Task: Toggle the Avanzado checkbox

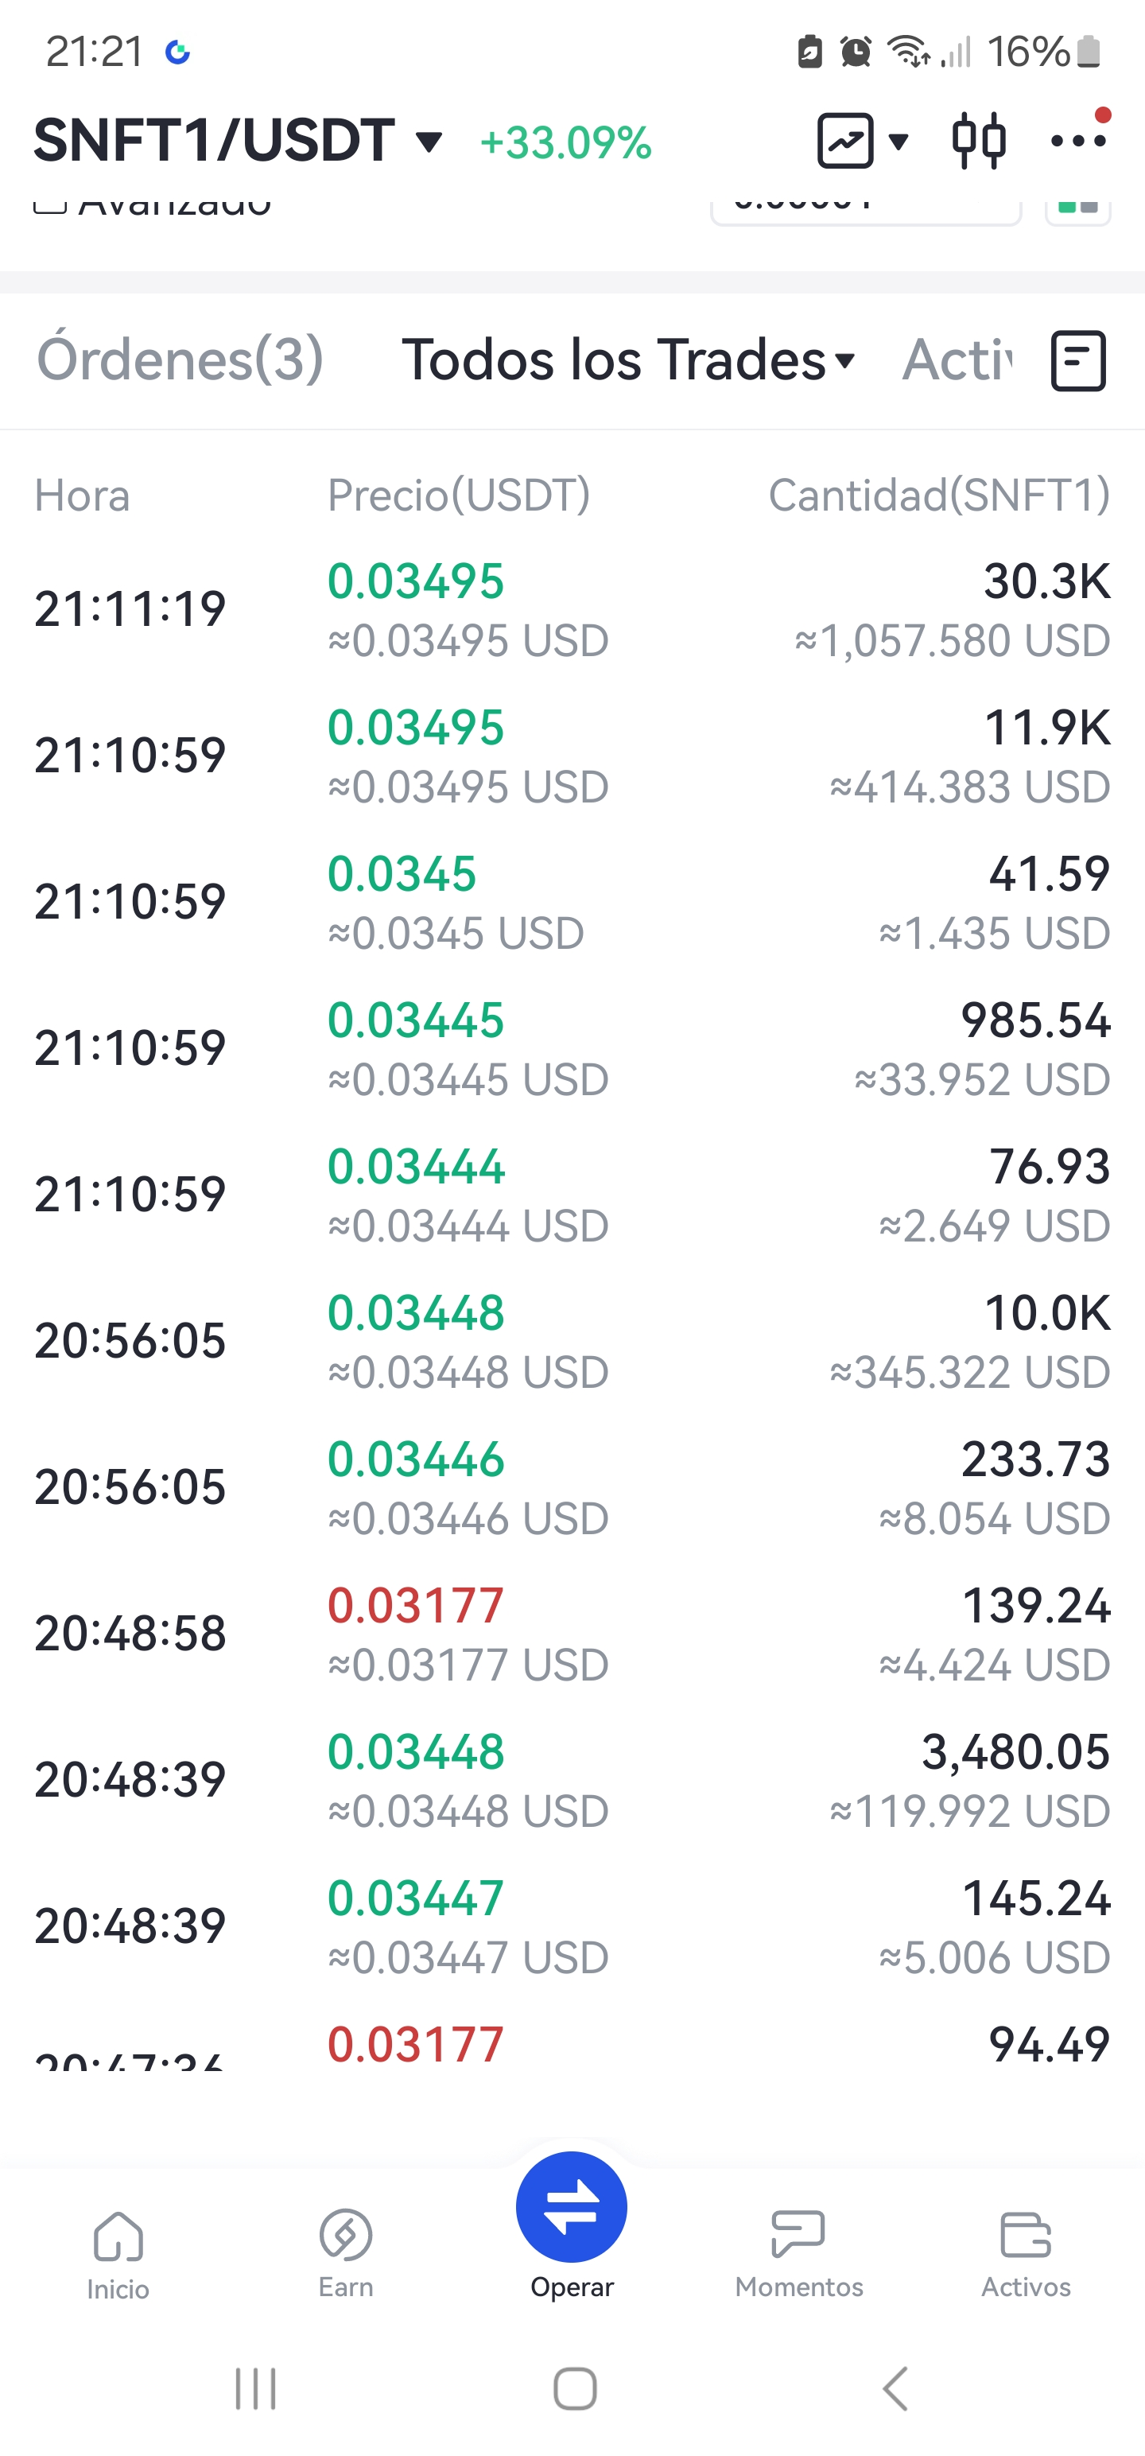Action: pyautogui.click(x=49, y=206)
